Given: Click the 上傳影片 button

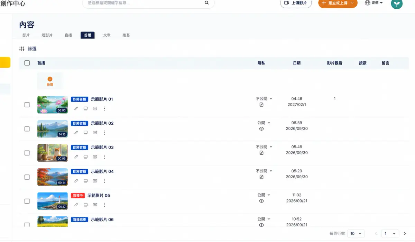Looking at the screenshot, I should point(296,3).
